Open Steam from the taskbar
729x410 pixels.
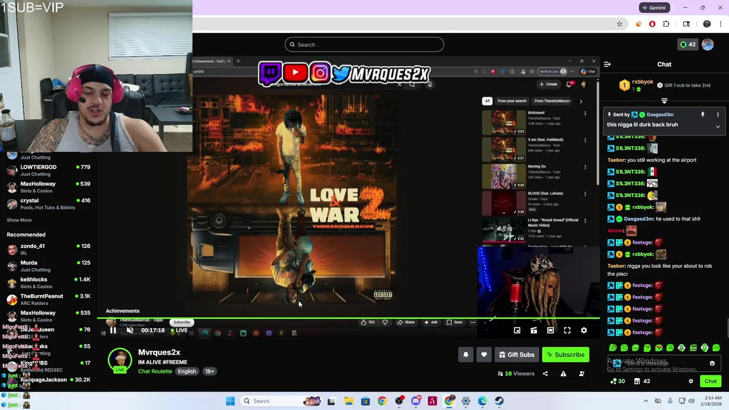[499, 401]
